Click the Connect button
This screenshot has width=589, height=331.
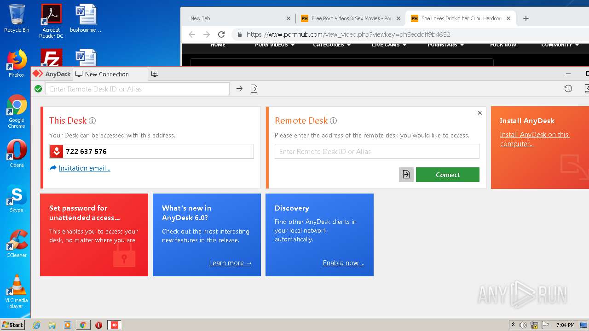pyautogui.click(x=448, y=175)
